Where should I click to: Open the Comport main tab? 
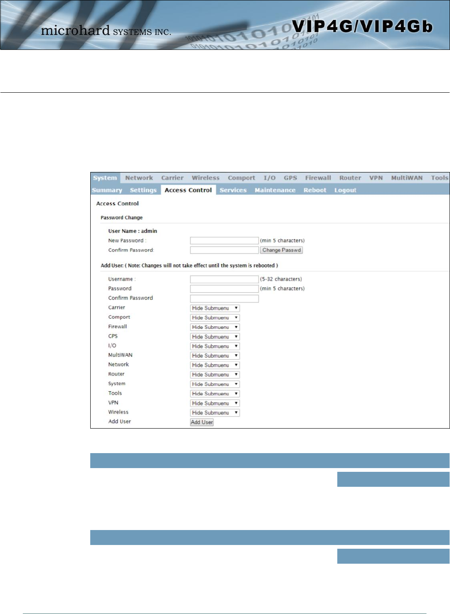click(x=242, y=178)
